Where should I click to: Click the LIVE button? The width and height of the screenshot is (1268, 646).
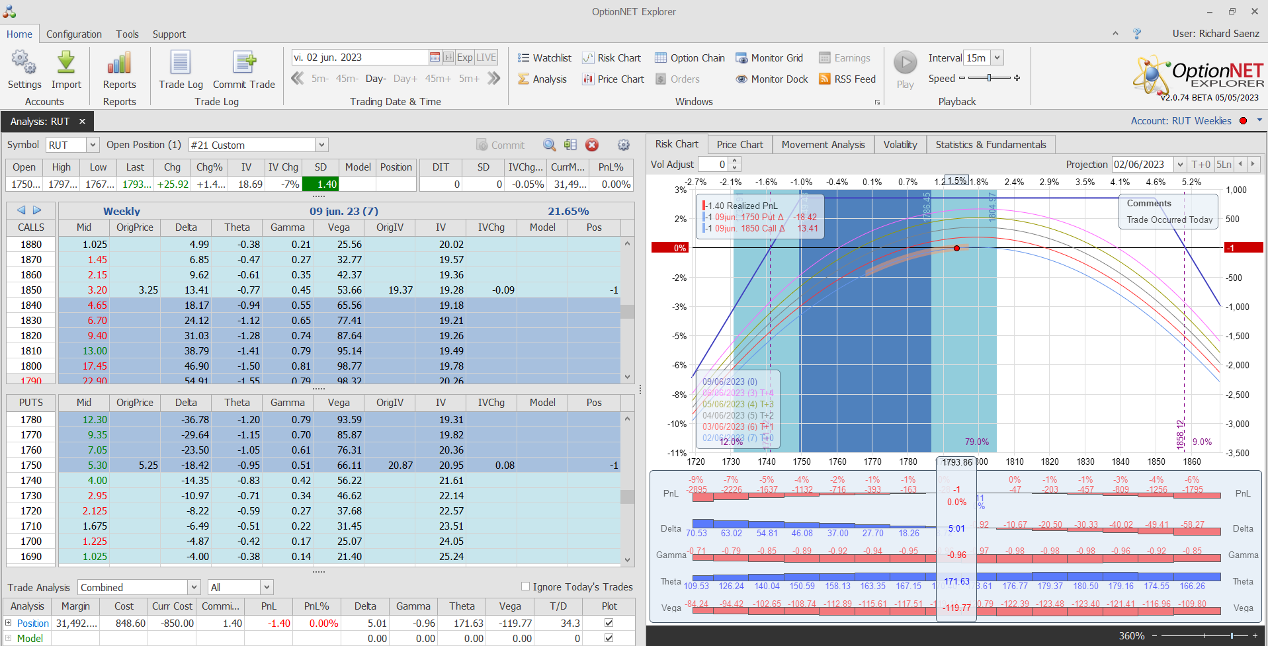point(486,58)
